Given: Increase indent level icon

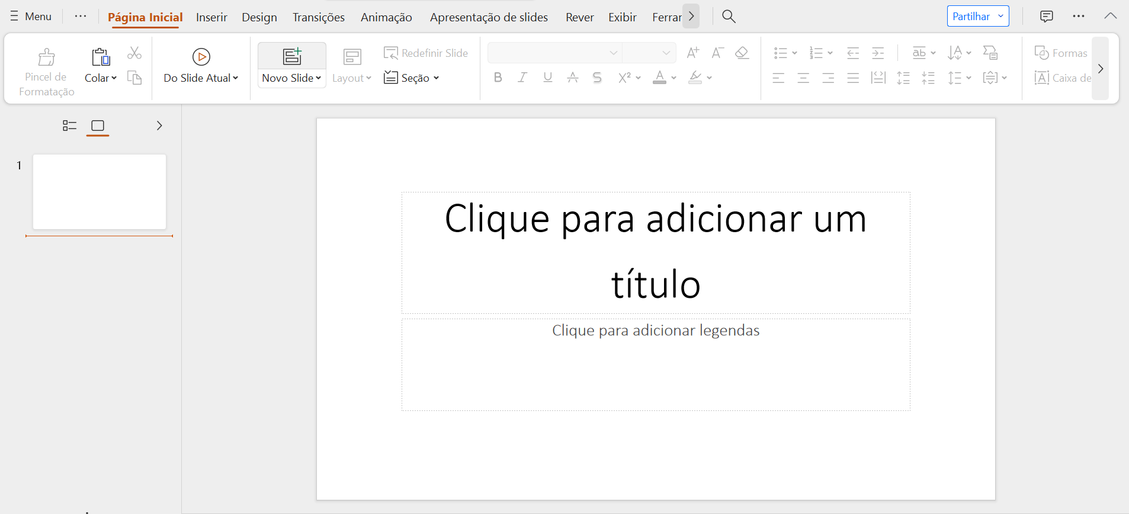Looking at the screenshot, I should tap(878, 53).
